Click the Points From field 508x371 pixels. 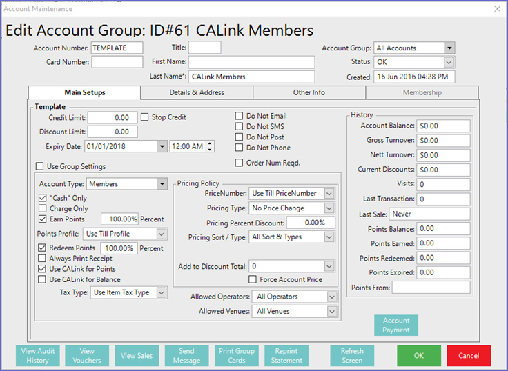431,287
